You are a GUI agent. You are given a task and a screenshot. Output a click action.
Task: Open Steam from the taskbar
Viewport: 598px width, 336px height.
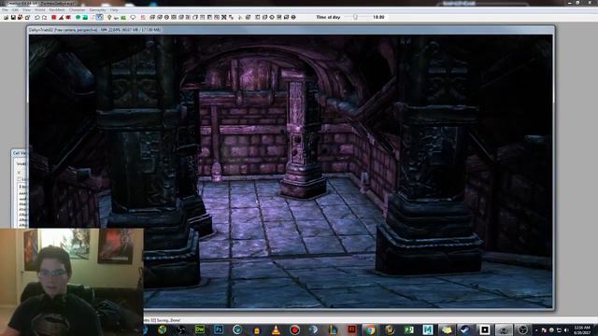pos(464,329)
